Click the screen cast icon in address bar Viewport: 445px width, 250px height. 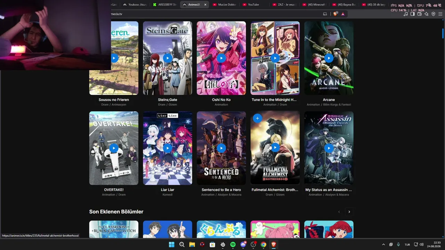click(325, 14)
